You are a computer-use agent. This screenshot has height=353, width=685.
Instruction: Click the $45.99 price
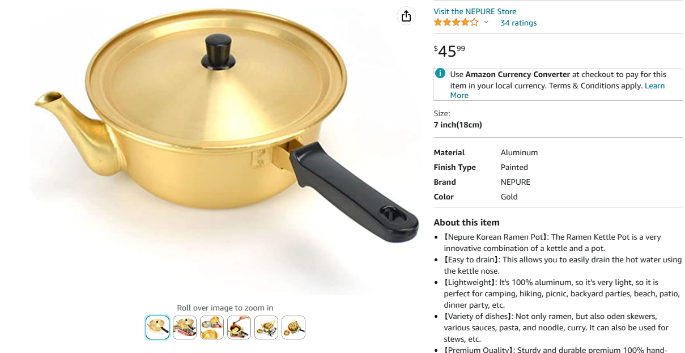tap(450, 51)
